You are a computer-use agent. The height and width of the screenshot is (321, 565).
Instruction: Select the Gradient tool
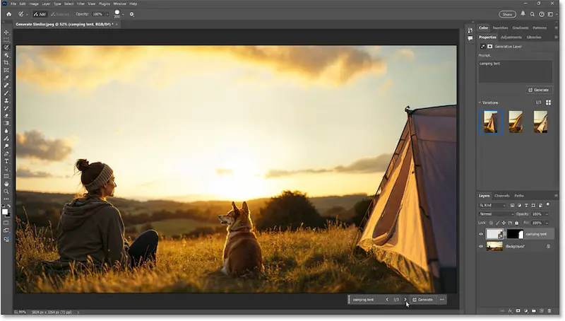pos(6,123)
